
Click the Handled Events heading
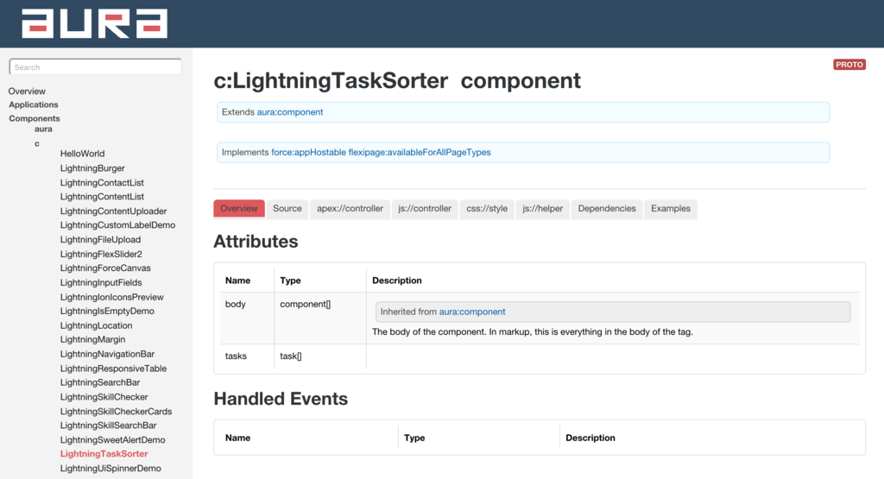tap(281, 399)
